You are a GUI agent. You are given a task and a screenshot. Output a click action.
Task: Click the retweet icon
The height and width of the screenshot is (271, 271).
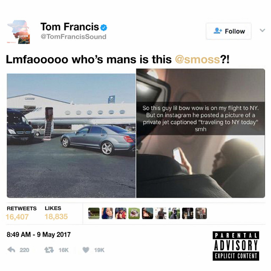tap(49, 250)
